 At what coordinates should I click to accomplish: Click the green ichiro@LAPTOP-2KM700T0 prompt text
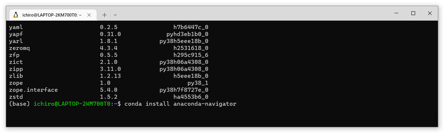click(72, 104)
